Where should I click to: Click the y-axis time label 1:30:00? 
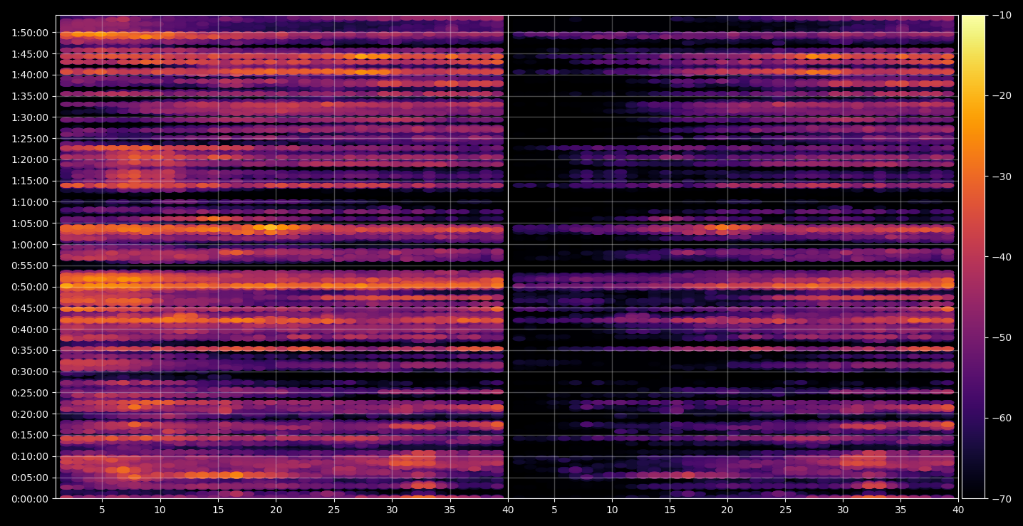click(x=30, y=117)
